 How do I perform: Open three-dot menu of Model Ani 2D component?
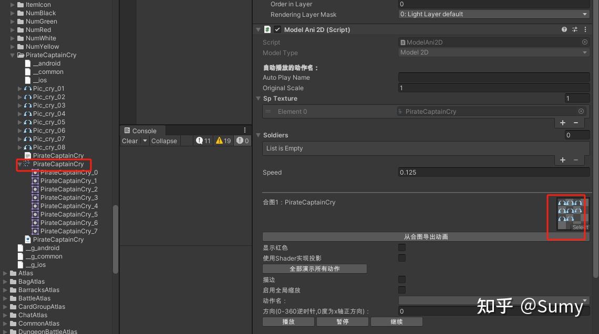(x=585, y=29)
